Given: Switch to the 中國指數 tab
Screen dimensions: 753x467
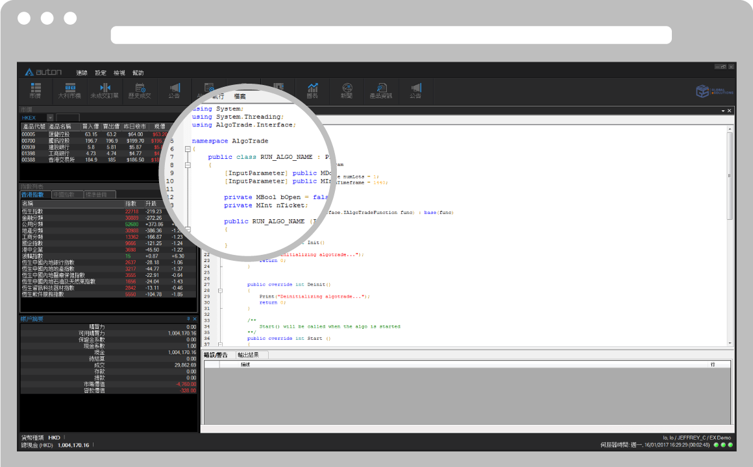Looking at the screenshot, I should [63, 195].
